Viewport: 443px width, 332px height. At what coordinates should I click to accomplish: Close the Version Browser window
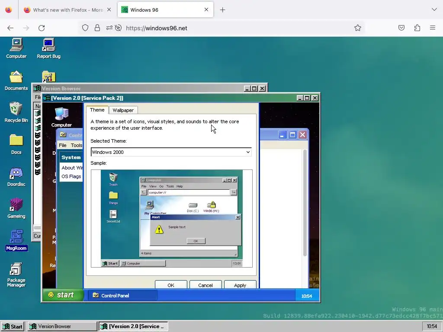click(262, 89)
